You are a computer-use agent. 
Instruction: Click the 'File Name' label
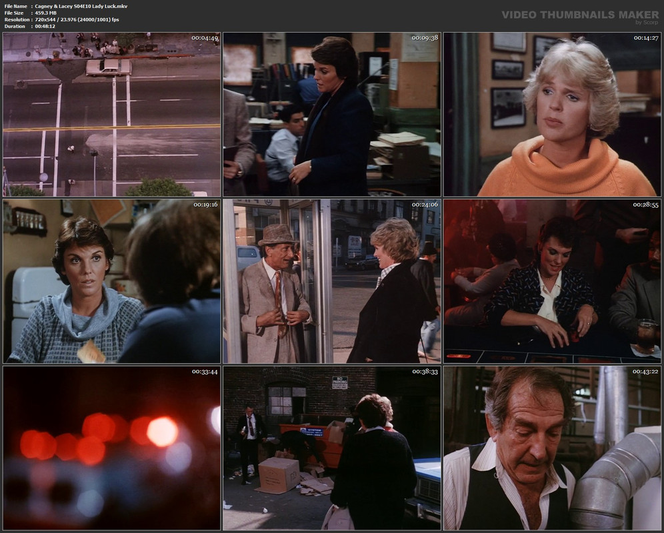pyautogui.click(x=16, y=7)
